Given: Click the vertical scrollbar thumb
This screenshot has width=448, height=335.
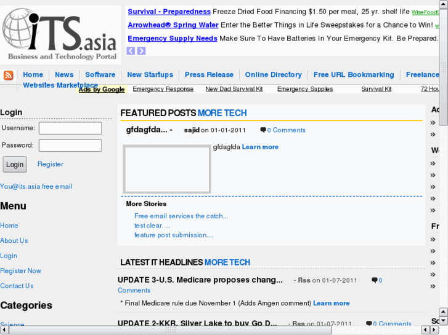Looking at the screenshot, I should [444, 67].
